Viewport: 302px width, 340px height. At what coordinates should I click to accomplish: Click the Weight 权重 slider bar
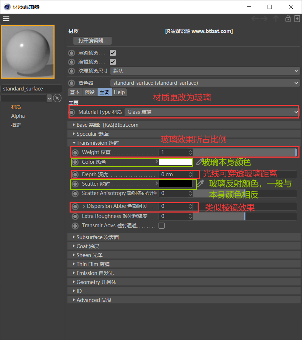pos(245,152)
